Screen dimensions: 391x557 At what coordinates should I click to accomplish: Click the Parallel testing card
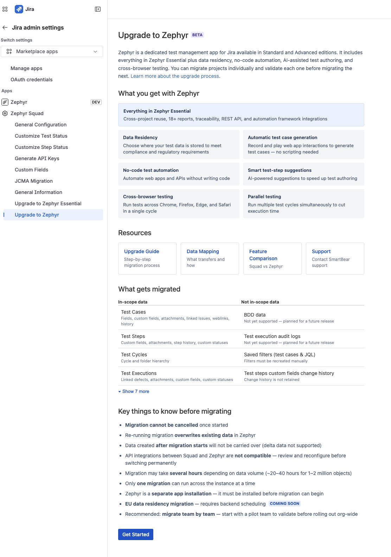tap(303, 204)
